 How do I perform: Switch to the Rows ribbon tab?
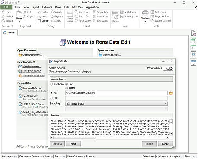[x=58, y=7]
